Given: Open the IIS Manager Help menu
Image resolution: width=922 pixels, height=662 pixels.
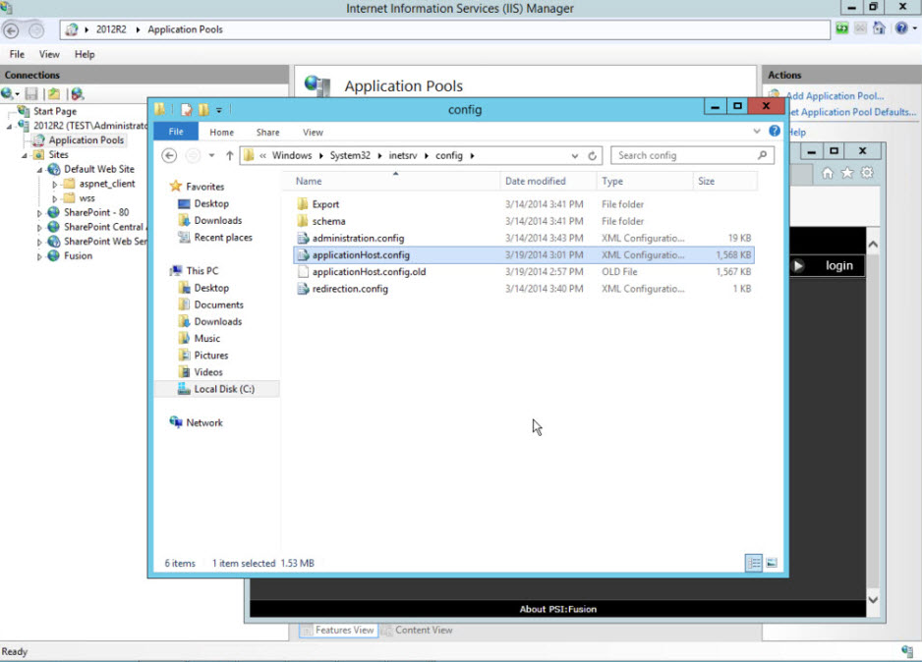Looking at the screenshot, I should pyautogui.click(x=85, y=54).
